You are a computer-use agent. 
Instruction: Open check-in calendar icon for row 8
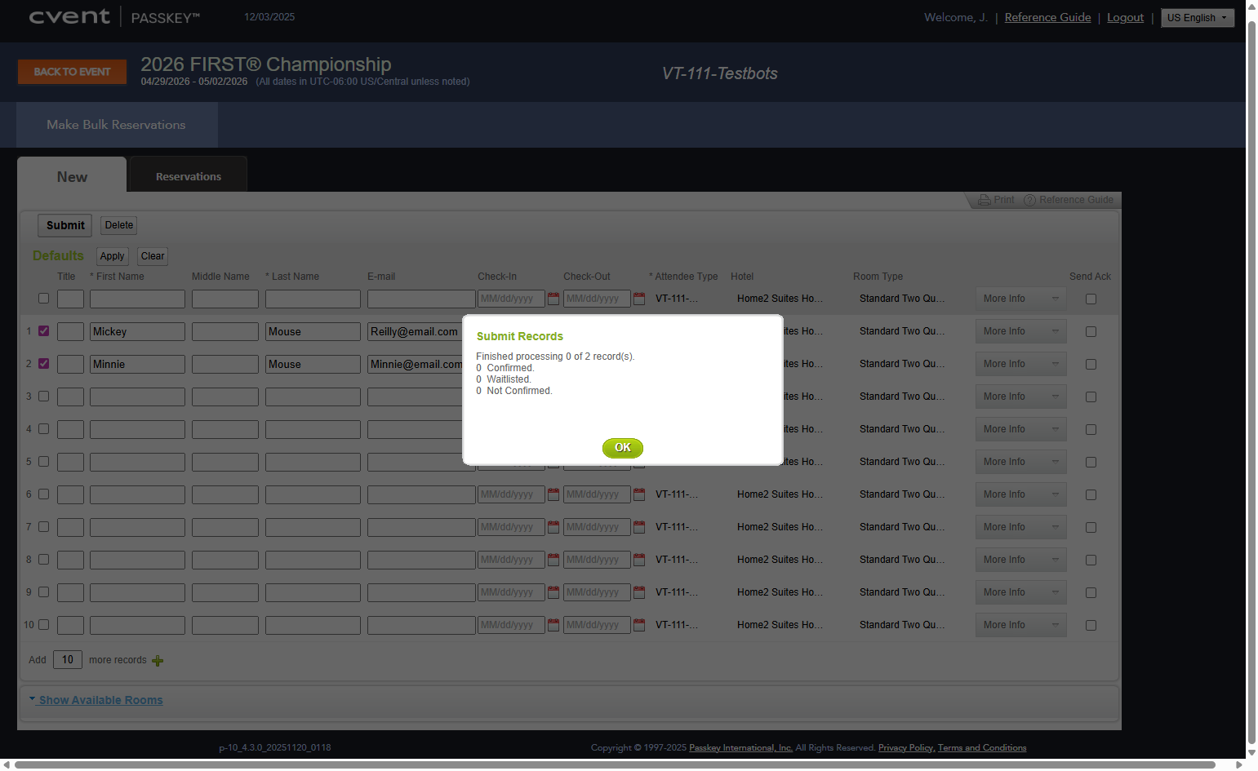tap(553, 560)
